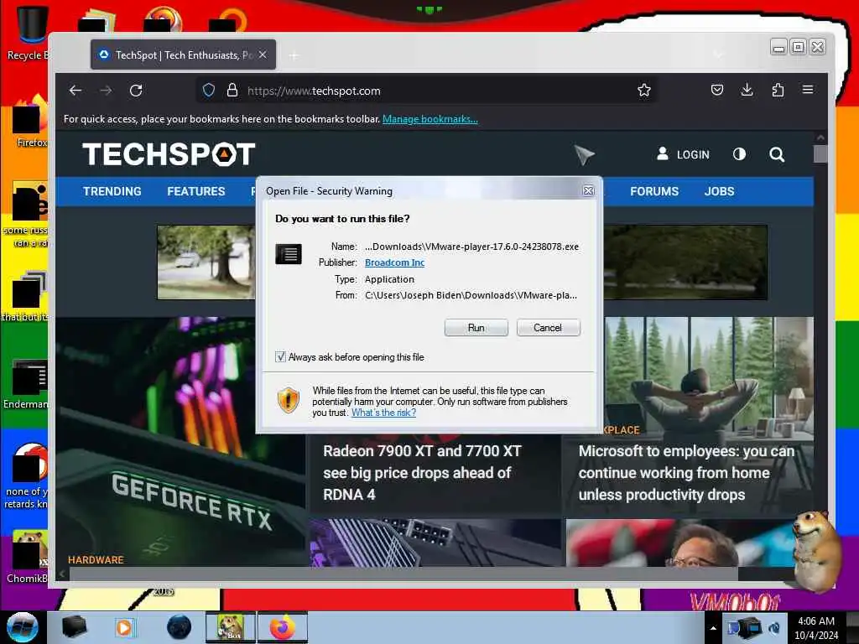Click the padlock site security icon
859x644 pixels.
tap(232, 91)
